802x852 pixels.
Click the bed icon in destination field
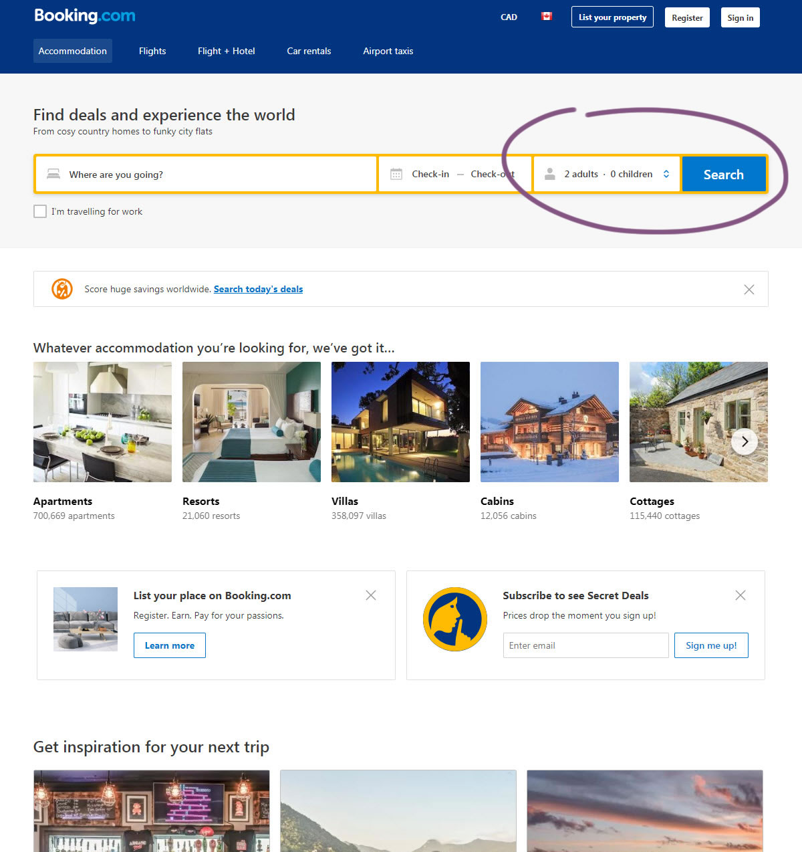[x=53, y=174]
